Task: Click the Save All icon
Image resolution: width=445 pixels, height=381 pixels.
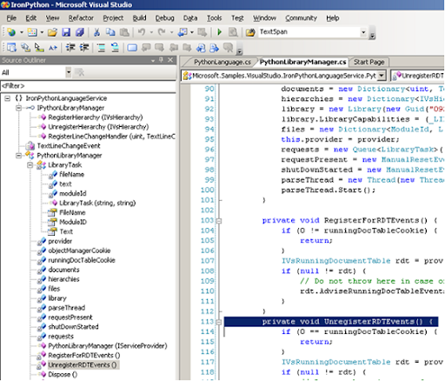Action: pyautogui.click(x=80, y=32)
